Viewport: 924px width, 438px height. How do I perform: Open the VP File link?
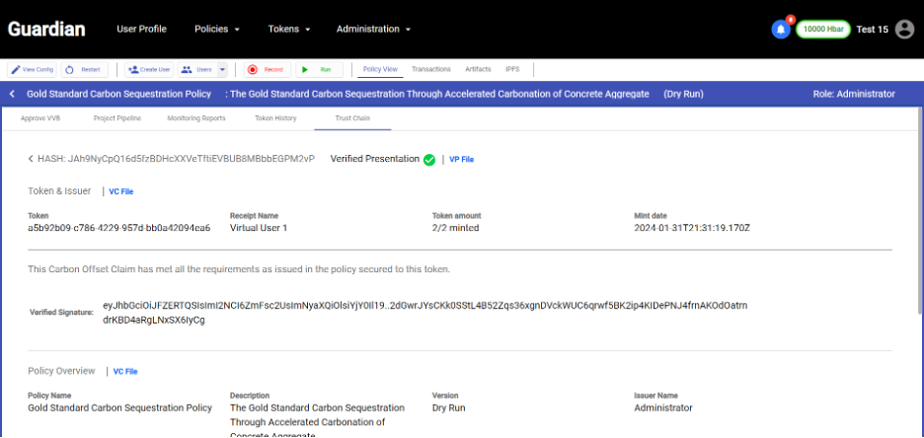[461, 159]
